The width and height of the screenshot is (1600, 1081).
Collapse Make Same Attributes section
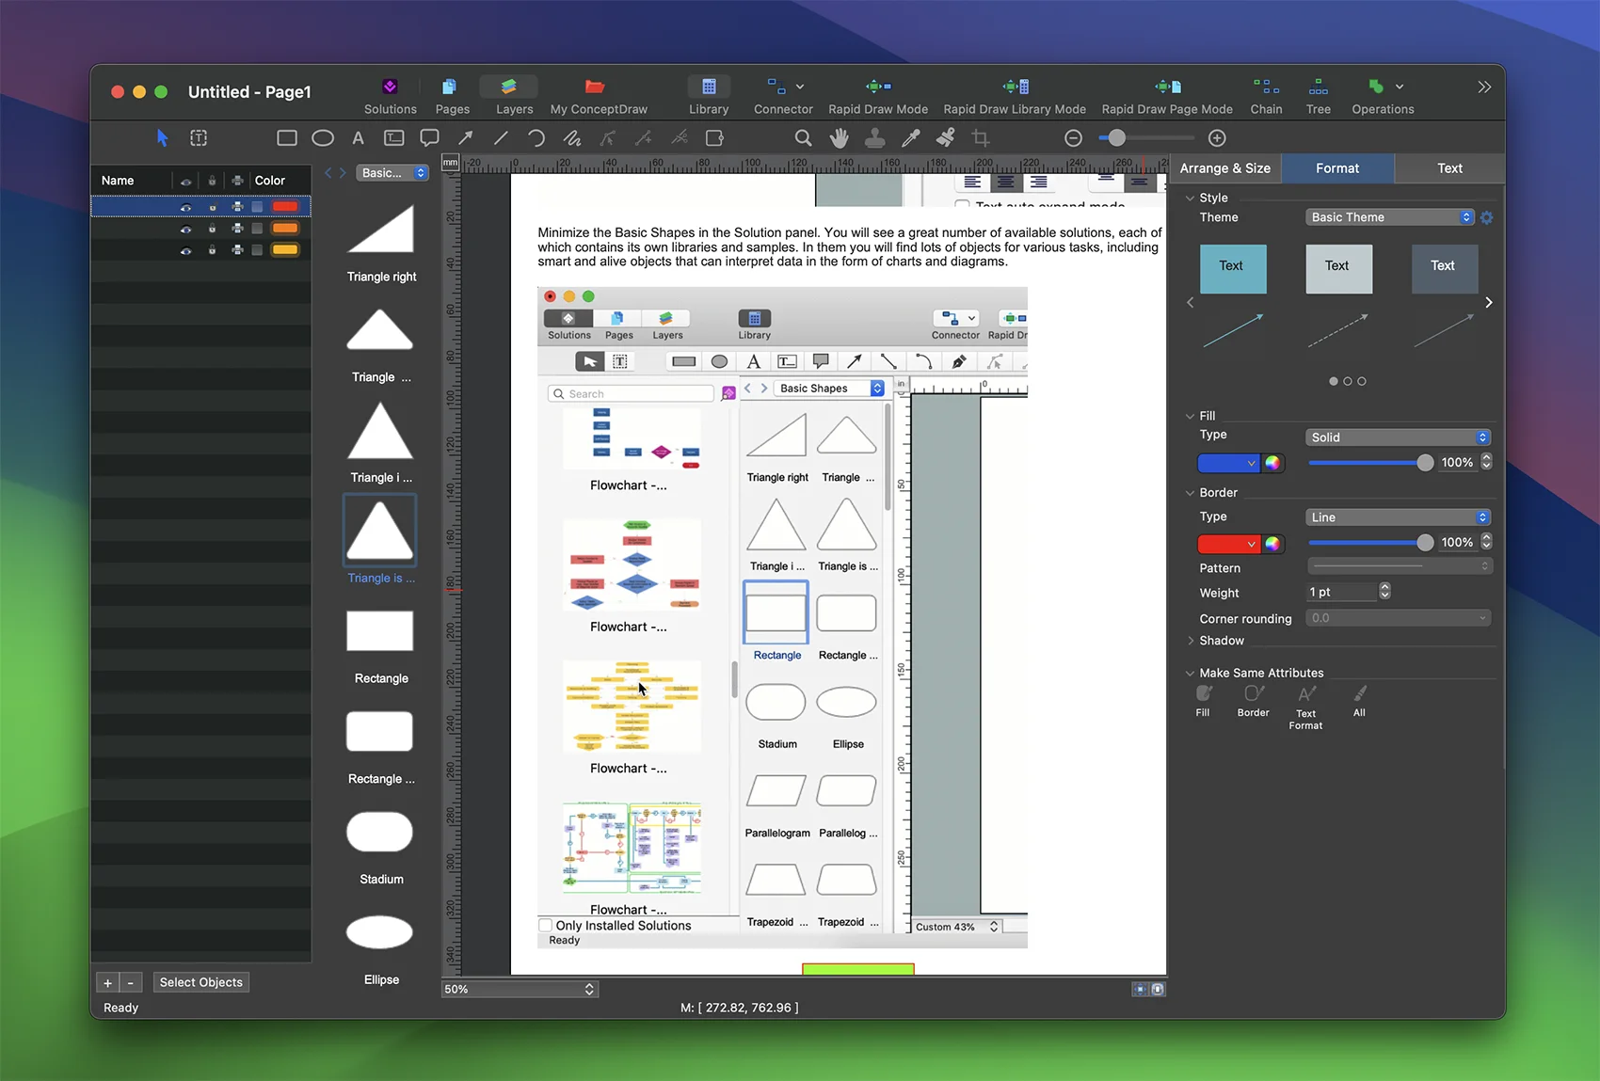[1190, 673]
